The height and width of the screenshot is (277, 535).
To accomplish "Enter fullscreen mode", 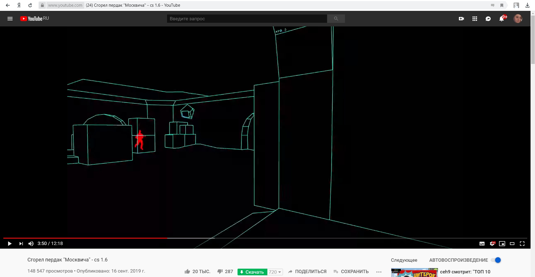I will 522,244.
